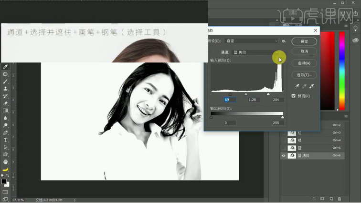Viewport: 361px width, 203px height.
Task: Select the Brush tool
Action: (5, 81)
